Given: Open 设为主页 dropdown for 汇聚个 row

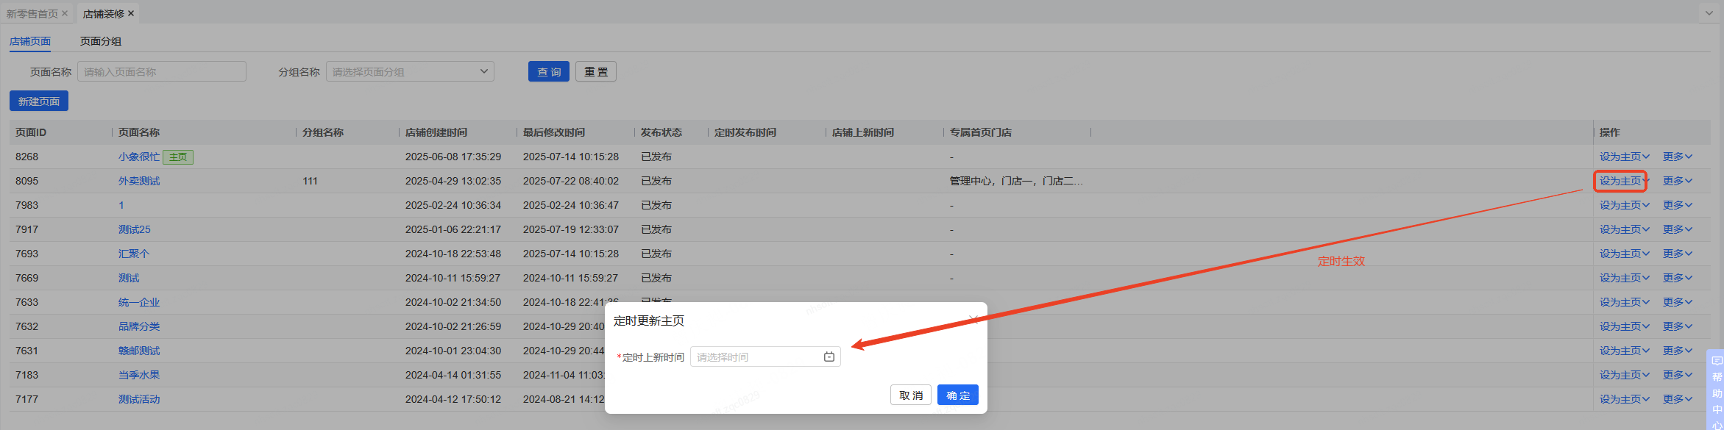Looking at the screenshot, I should pos(1625,254).
